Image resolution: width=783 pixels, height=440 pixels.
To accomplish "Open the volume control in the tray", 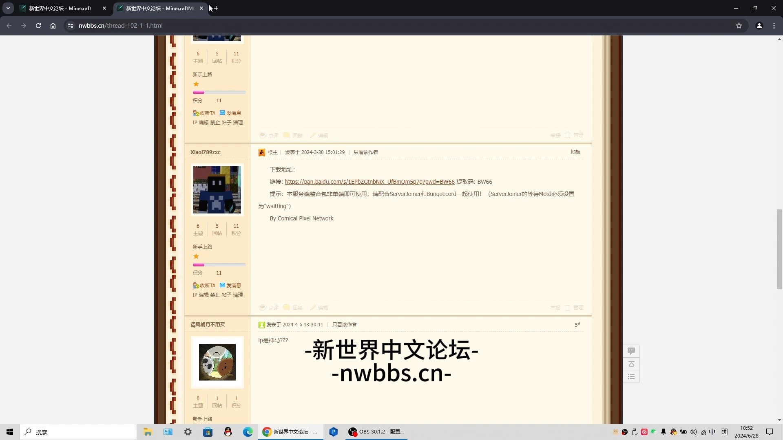I will tap(693, 432).
